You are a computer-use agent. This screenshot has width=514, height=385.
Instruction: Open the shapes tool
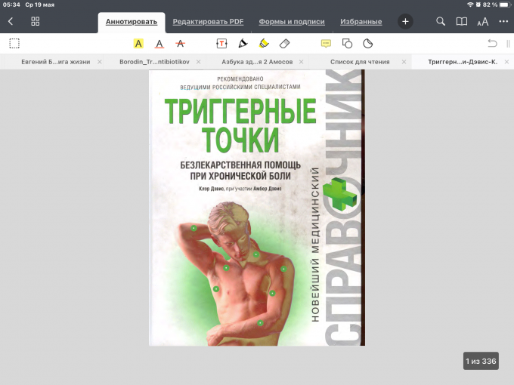[347, 44]
